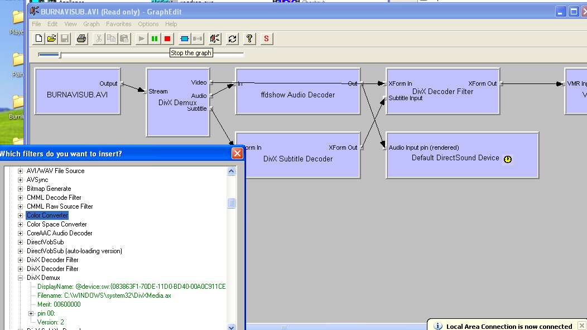
Task: Click the 'Audio Input pin (rendered)' label
Action: (423, 147)
